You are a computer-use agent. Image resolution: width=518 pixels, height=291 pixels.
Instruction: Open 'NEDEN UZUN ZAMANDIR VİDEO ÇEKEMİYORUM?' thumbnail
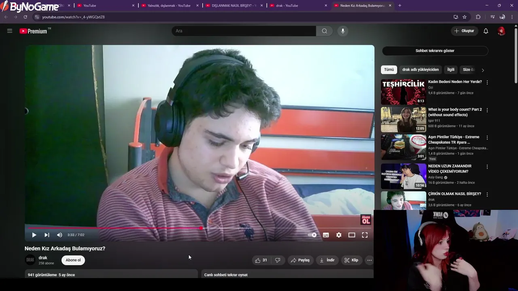(403, 176)
